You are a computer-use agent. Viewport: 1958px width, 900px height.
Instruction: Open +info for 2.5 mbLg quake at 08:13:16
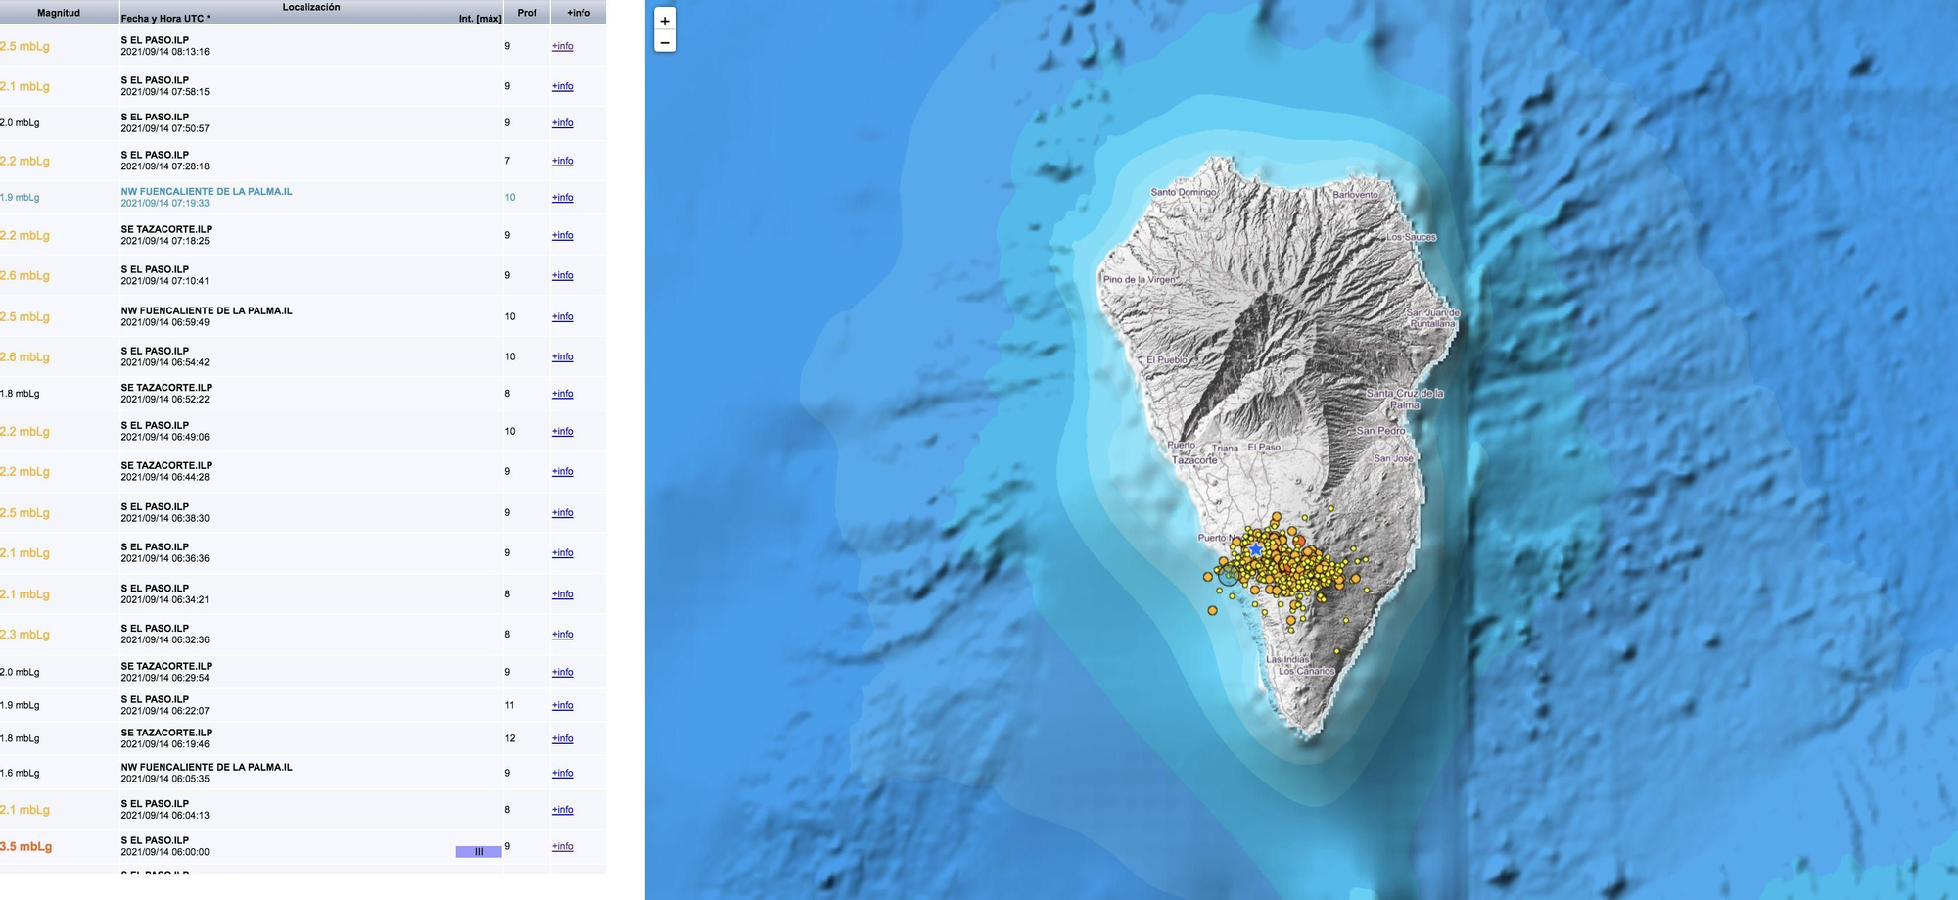(562, 45)
